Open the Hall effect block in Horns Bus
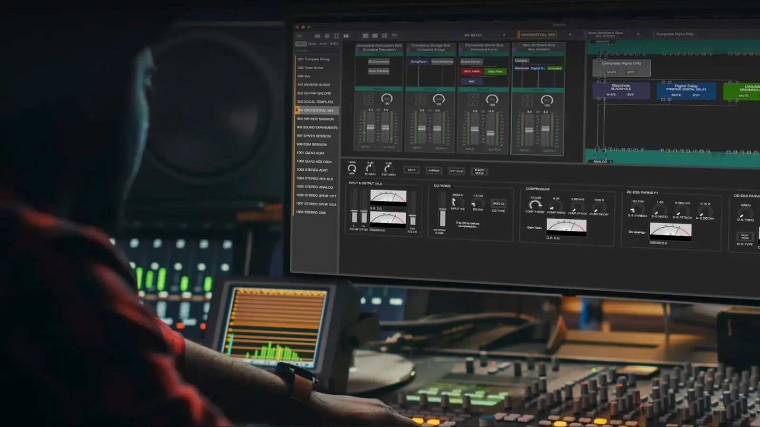Viewport: 760px width, 427px height. 471,82
